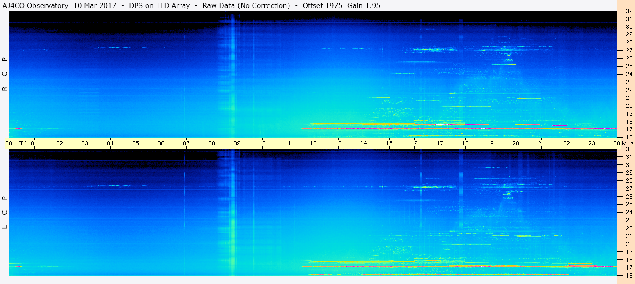Click the "MHz" label on the time axis
The image size is (635, 284).
point(628,143)
